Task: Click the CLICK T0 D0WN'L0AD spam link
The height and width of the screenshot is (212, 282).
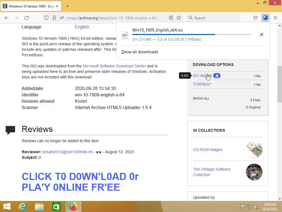Action: pyautogui.click(x=80, y=182)
